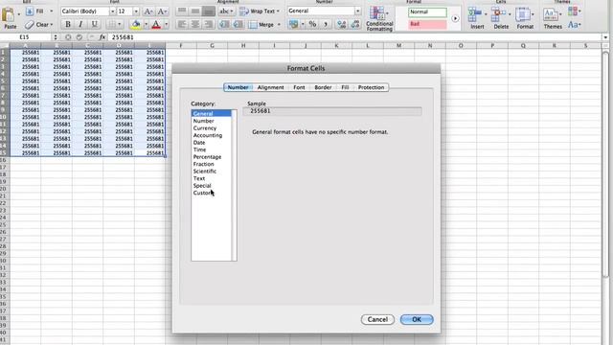Click the fx insert function icon
The height and width of the screenshot is (345, 613).
coord(102,37)
